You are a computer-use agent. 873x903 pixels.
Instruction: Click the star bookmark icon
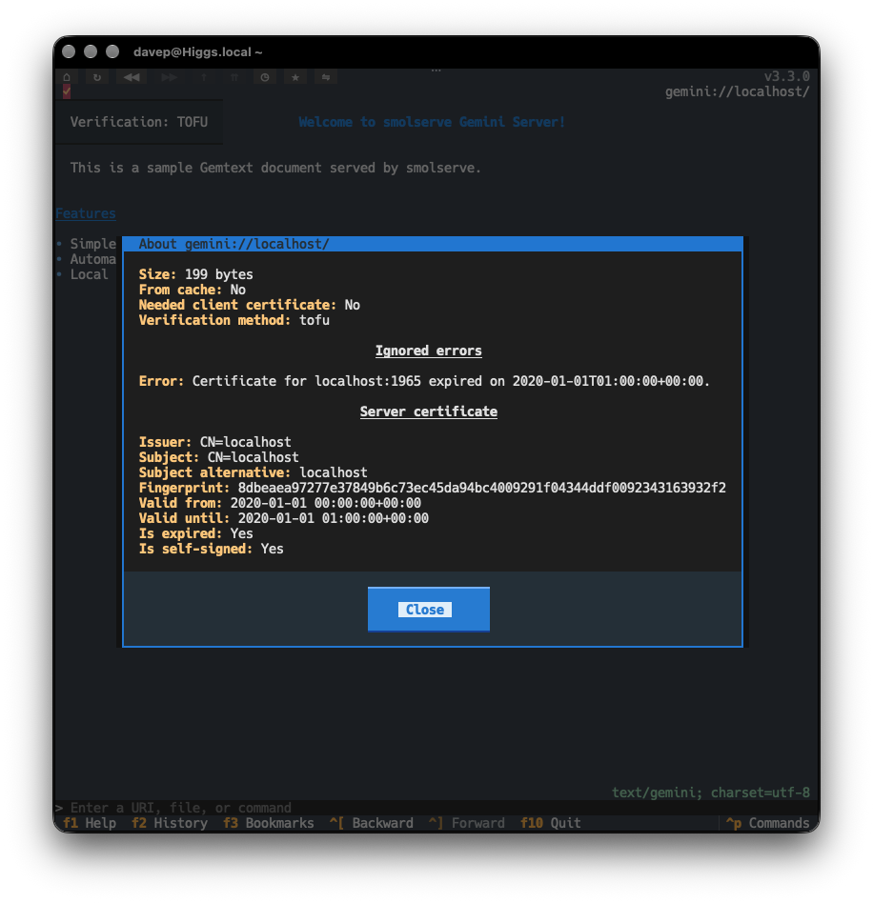[295, 76]
